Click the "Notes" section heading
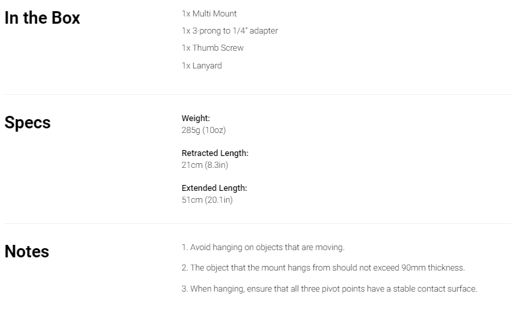Viewport: 517px width, 312px height. tap(26, 251)
